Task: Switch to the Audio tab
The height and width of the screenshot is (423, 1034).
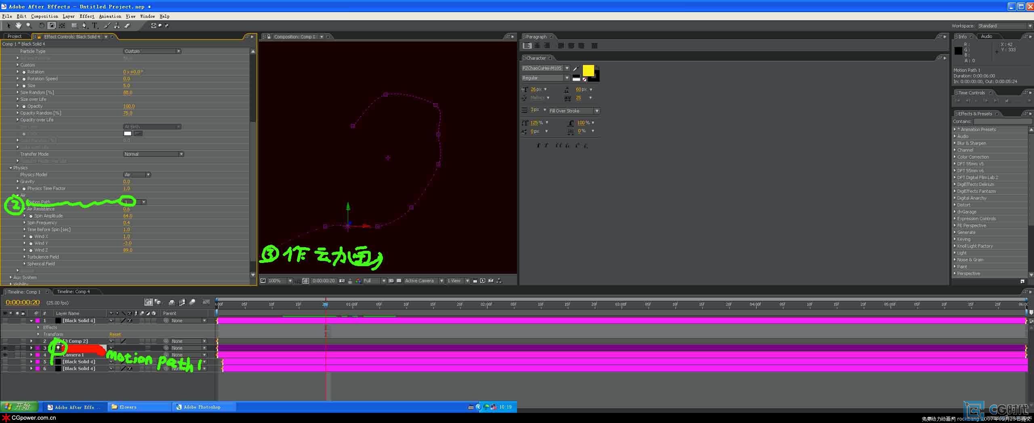Action: tap(986, 36)
